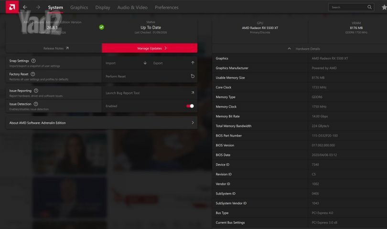Click the Export up arrow icon

pyautogui.click(x=193, y=63)
